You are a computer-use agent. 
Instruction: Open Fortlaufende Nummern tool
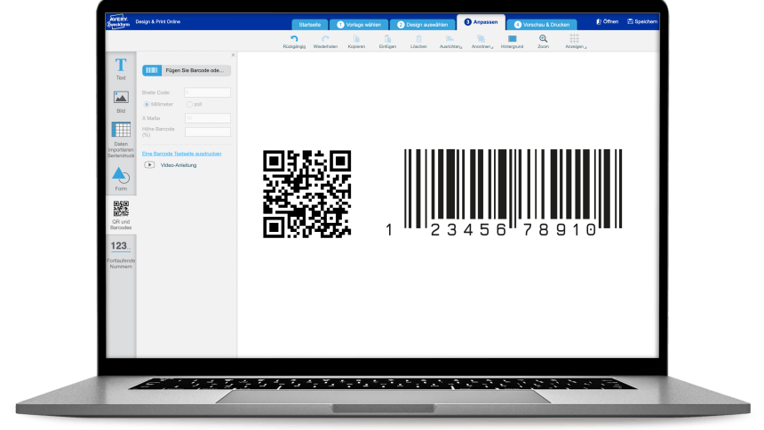[x=121, y=254]
